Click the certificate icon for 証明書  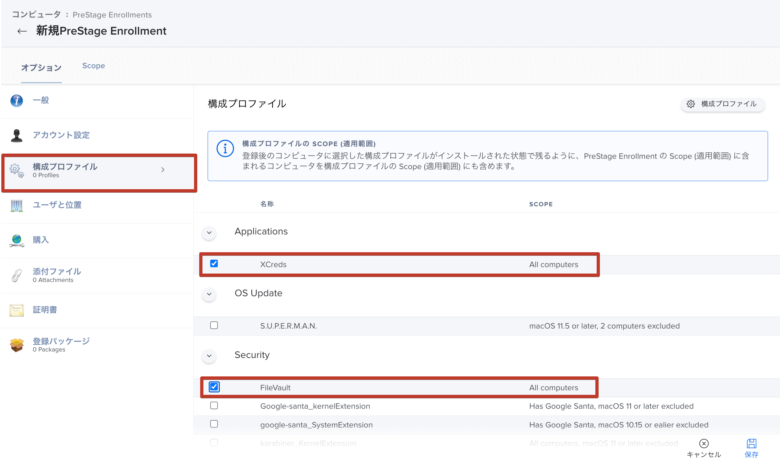[x=17, y=310]
